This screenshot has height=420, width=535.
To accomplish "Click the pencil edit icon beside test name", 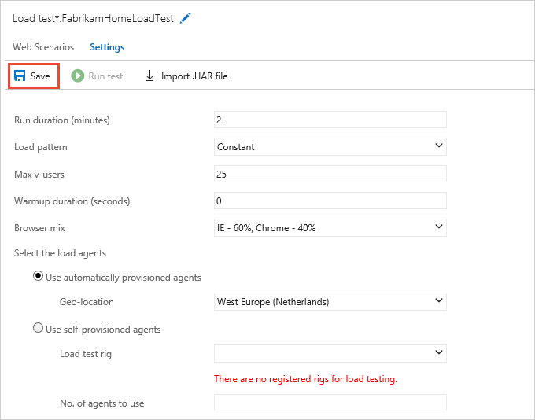I will tap(185, 18).
